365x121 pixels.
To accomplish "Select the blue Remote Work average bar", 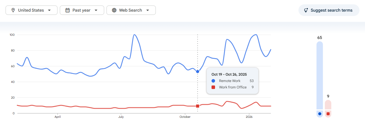I will [320, 75].
